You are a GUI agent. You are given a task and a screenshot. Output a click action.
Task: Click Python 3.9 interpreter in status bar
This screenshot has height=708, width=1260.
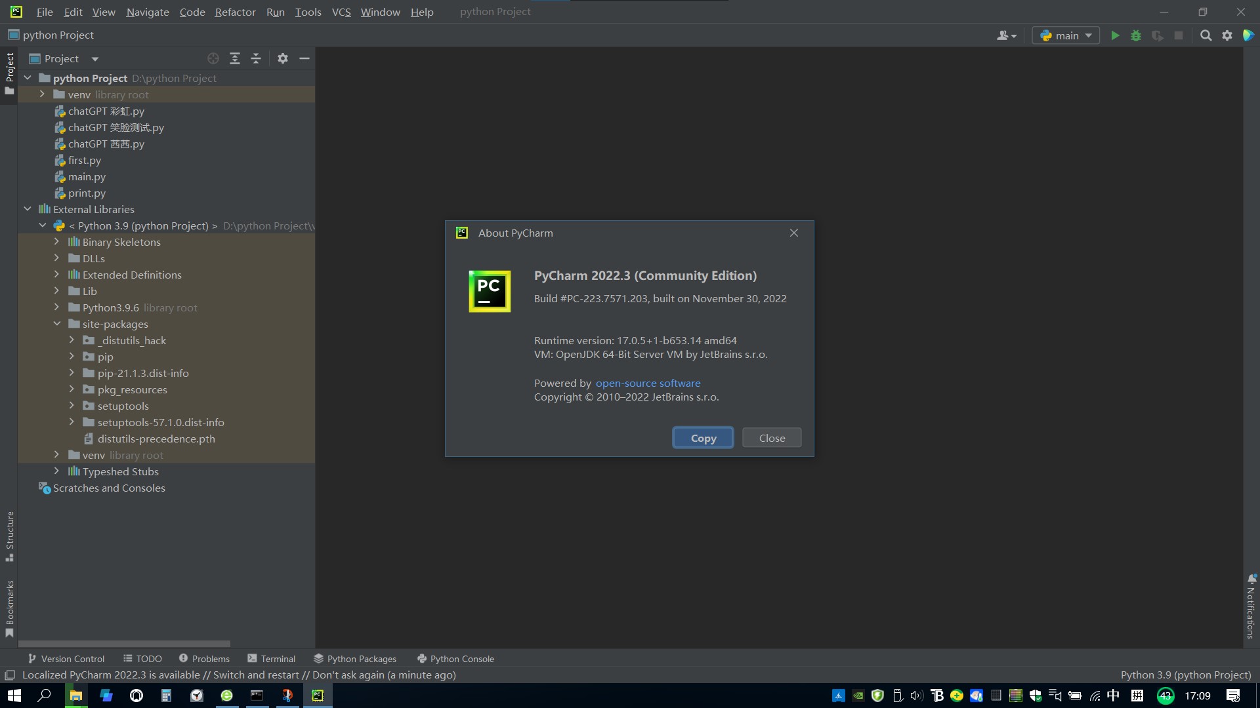tap(1185, 675)
